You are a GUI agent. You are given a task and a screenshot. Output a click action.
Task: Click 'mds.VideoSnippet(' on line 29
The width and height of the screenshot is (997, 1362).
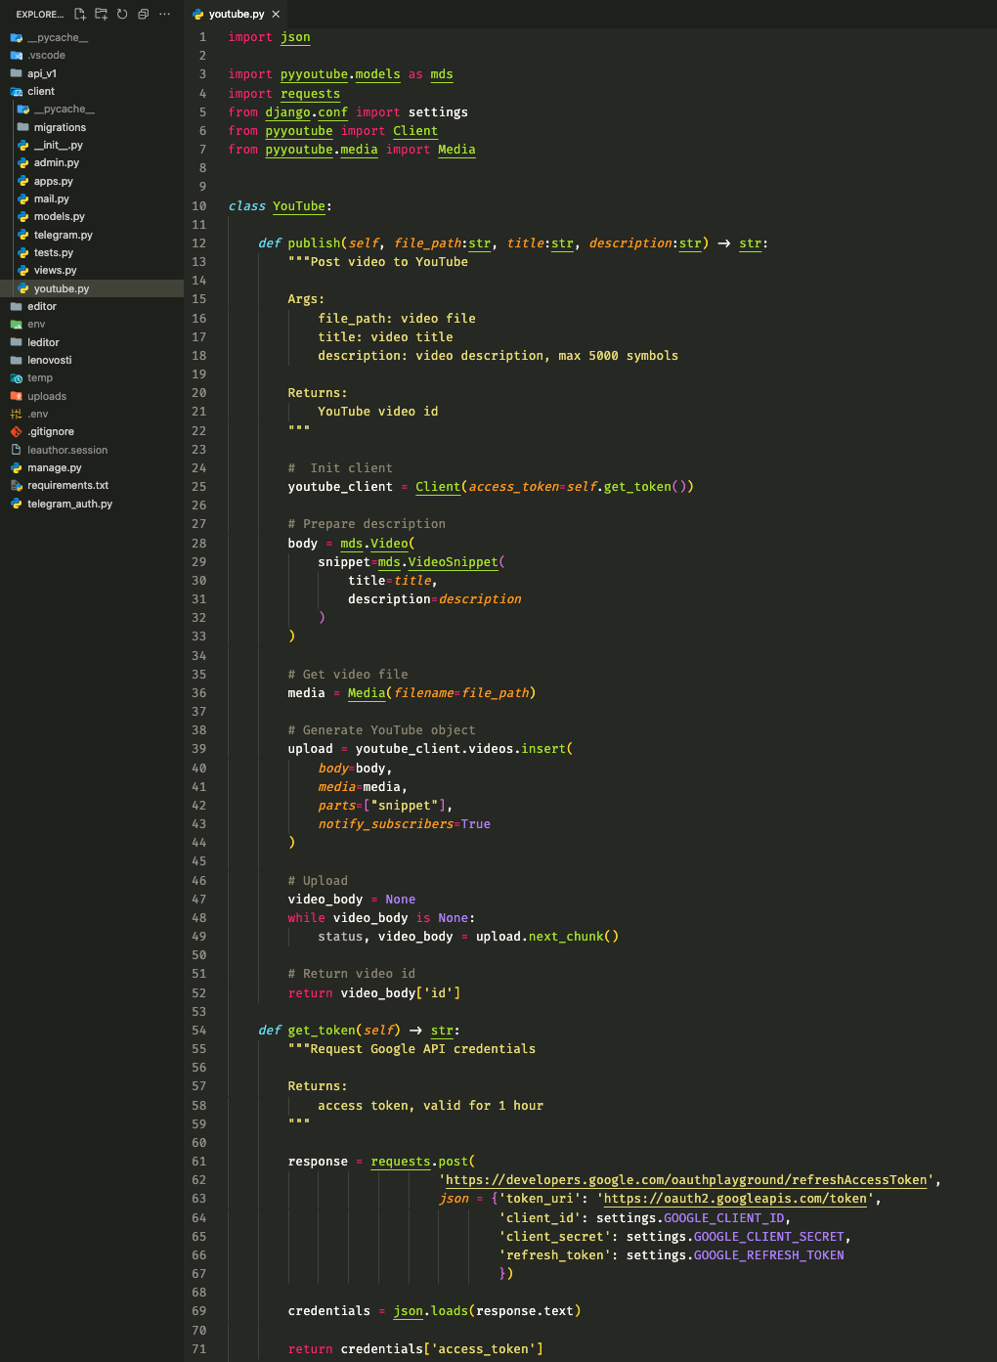pos(442,562)
